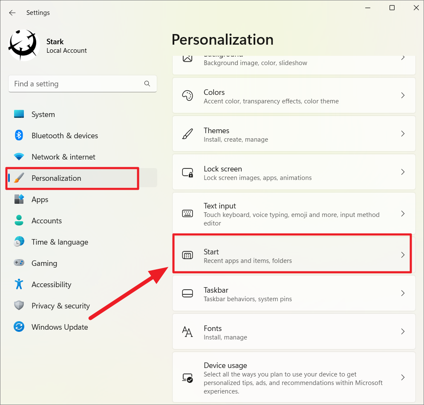Image resolution: width=424 pixels, height=405 pixels.
Task: Click the magnifier search icon
Action: click(147, 84)
